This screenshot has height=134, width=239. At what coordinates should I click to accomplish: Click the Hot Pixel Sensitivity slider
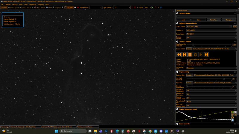click(x=209, y=79)
